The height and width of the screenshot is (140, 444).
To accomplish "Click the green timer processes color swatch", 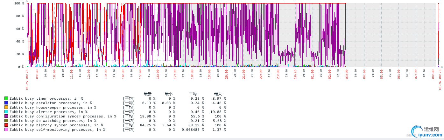I will pyautogui.click(x=6, y=98).
